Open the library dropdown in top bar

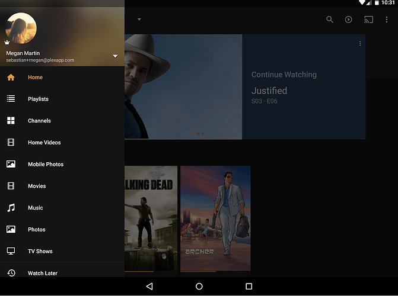pyautogui.click(x=139, y=20)
